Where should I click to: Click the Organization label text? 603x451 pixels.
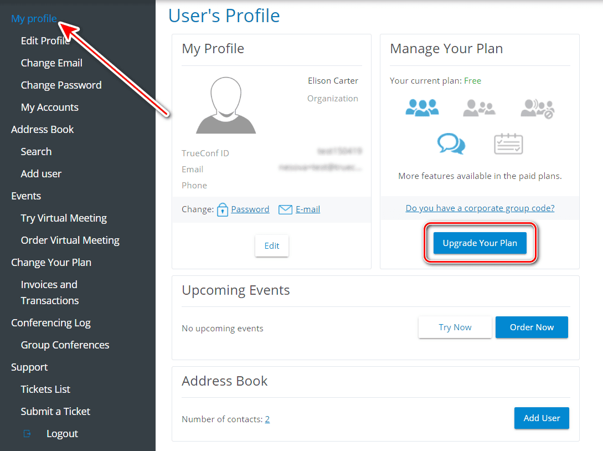click(x=333, y=99)
